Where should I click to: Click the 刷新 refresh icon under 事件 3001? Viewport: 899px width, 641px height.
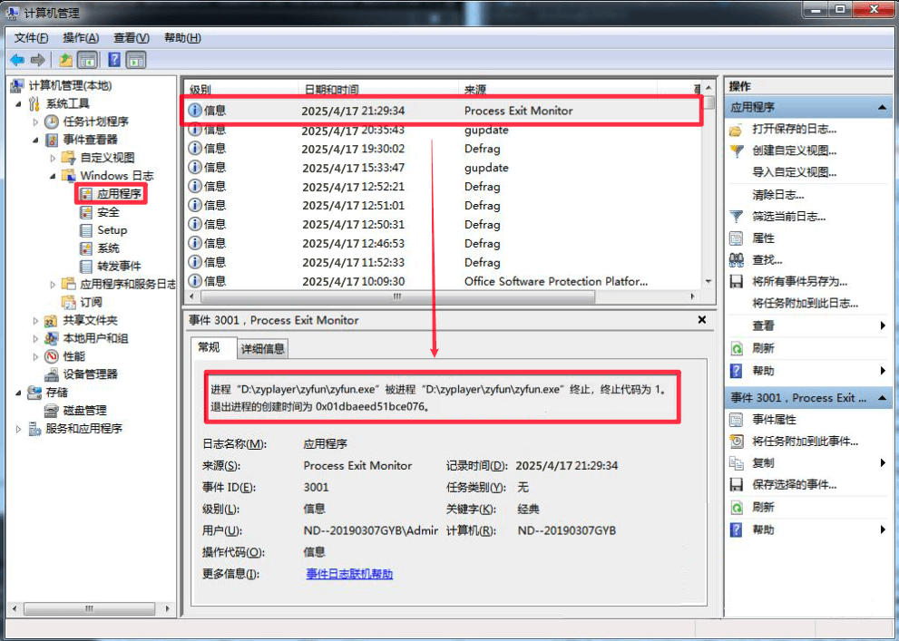tap(737, 508)
